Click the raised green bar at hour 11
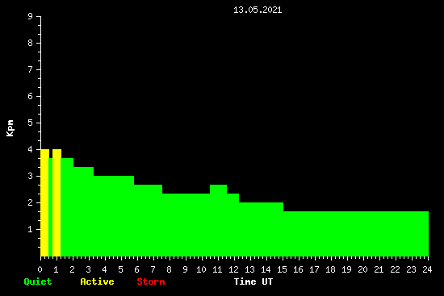Image resolution: width=444 pixels, height=296 pixels. pyautogui.click(x=218, y=220)
